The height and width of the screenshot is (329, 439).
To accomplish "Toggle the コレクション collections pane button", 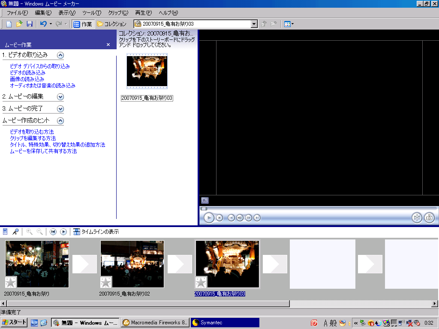I will click(x=111, y=24).
